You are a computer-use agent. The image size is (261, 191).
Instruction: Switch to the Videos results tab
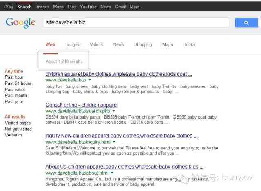[x=96, y=44]
